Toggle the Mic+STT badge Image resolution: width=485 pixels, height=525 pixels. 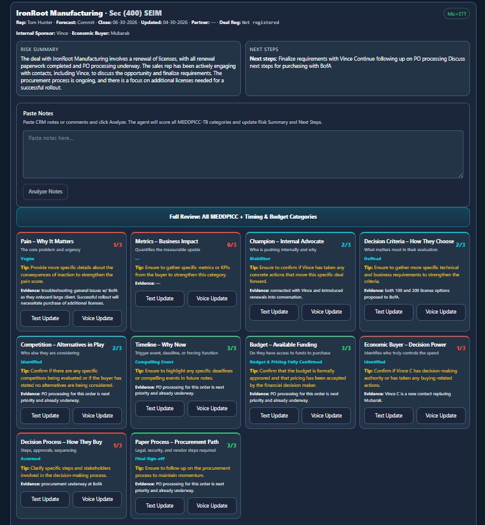click(x=456, y=14)
